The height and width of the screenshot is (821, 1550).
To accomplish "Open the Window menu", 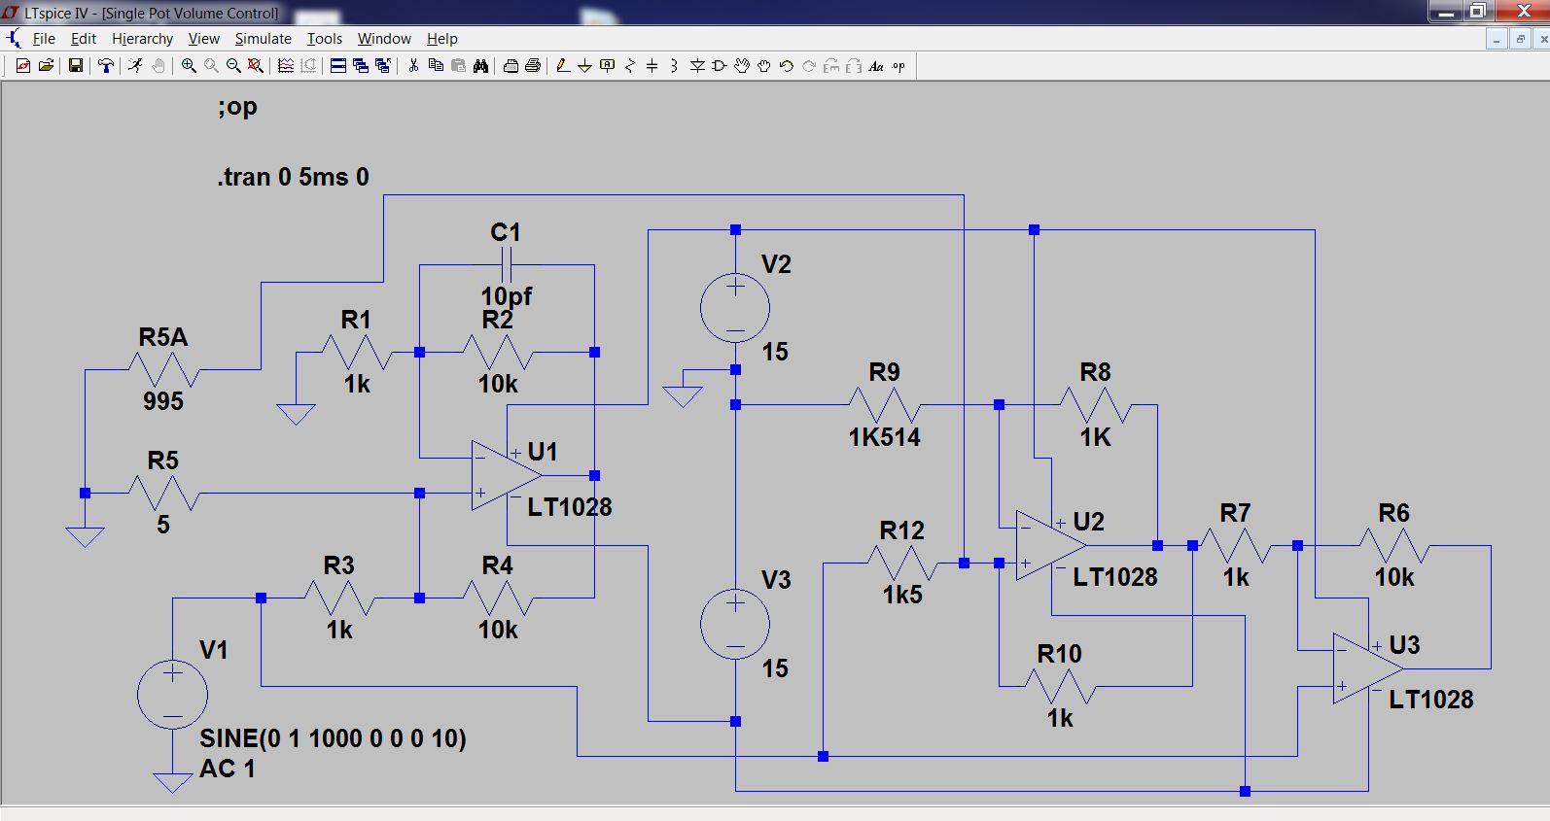I will tap(384, 39).
